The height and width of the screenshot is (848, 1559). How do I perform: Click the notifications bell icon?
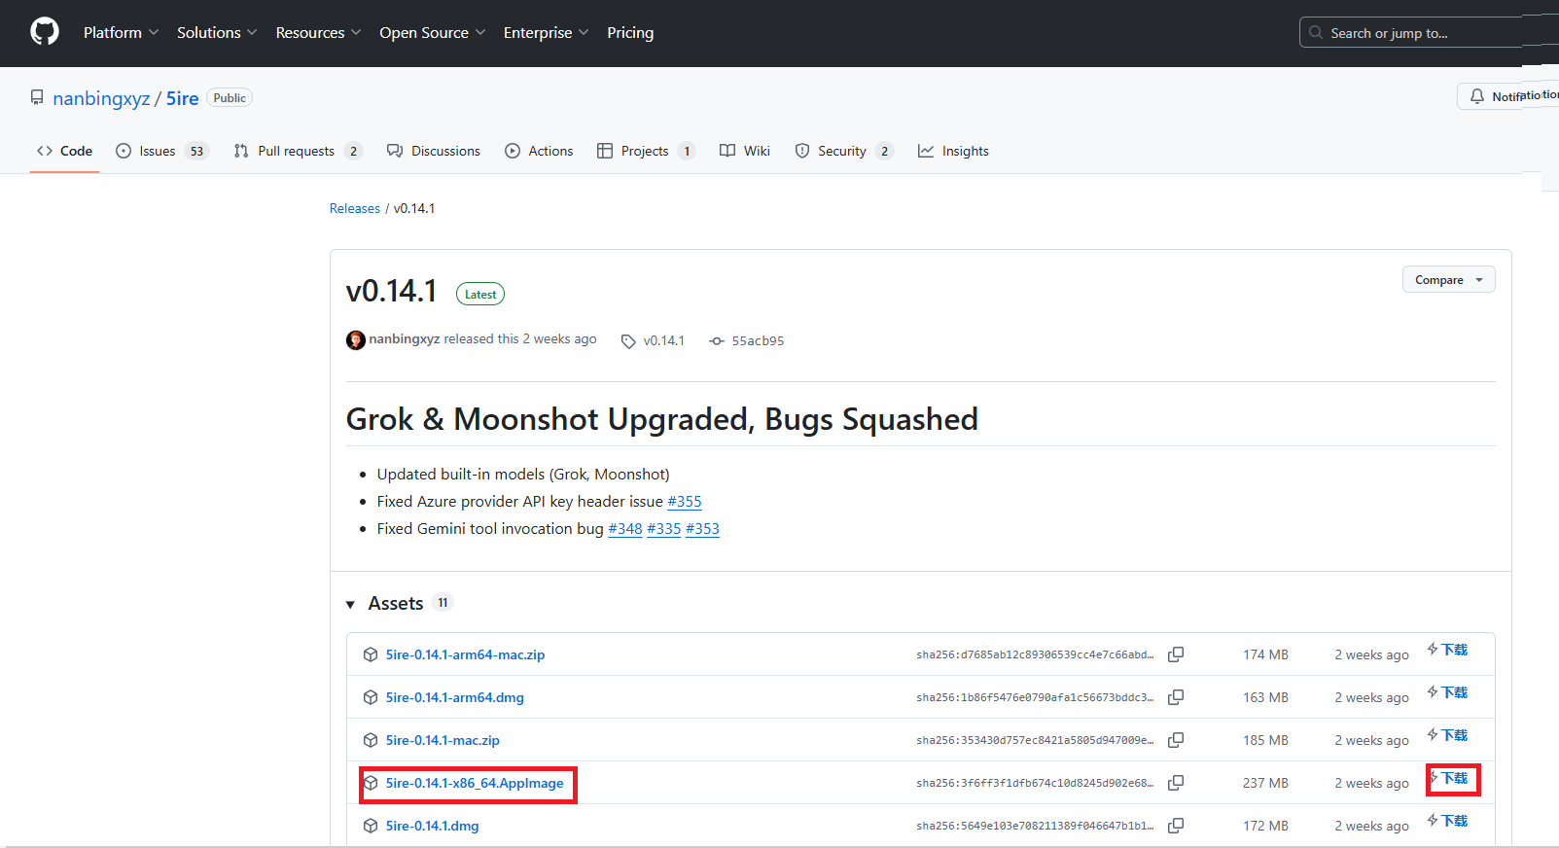tap(1477, 96)
